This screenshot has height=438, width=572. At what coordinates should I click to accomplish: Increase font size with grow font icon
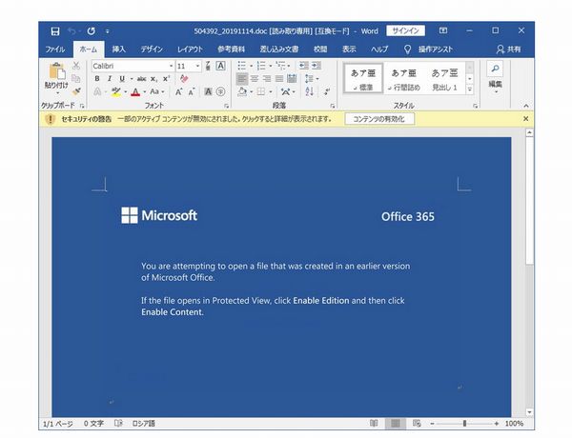pyautogui.click(x=179, y=91)
